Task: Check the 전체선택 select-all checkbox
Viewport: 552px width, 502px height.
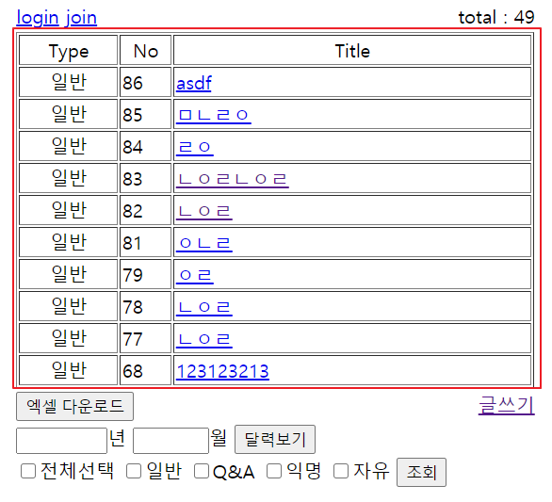Action: pos(28,471)
